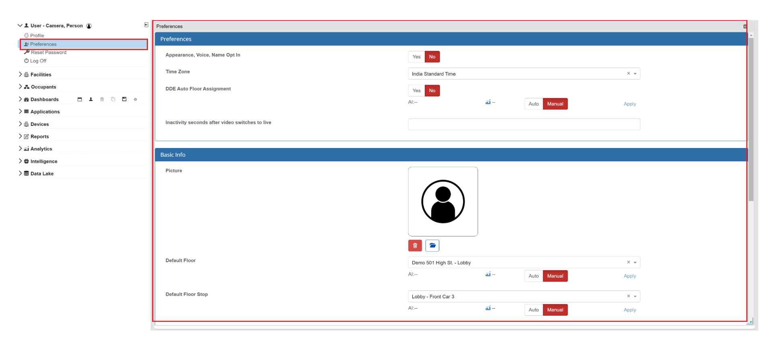Expand the Facilities tree section
782x341 pixels.
point(21,74)
